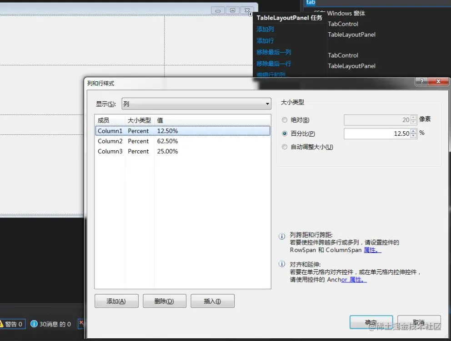This screenshot has height=341, width=451.
Task: Click 移除最后一行 in TableLayoutPanel tasks
Action: click(x=274, y=64)
